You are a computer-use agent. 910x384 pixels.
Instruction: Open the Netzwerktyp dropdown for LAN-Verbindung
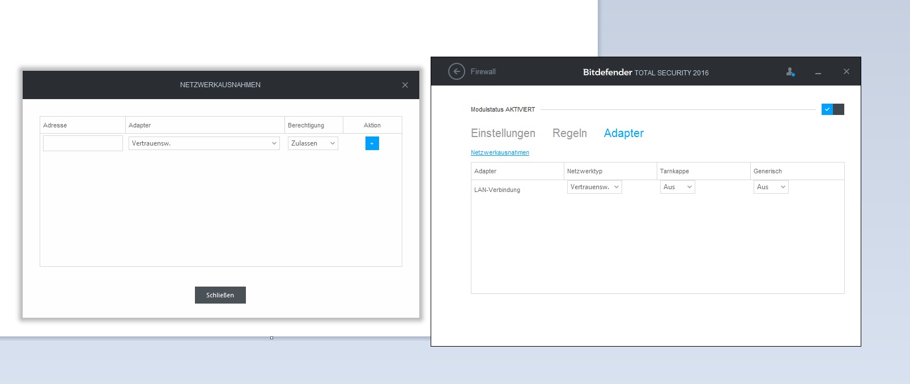pyautogui.click(x=594, y=187)
